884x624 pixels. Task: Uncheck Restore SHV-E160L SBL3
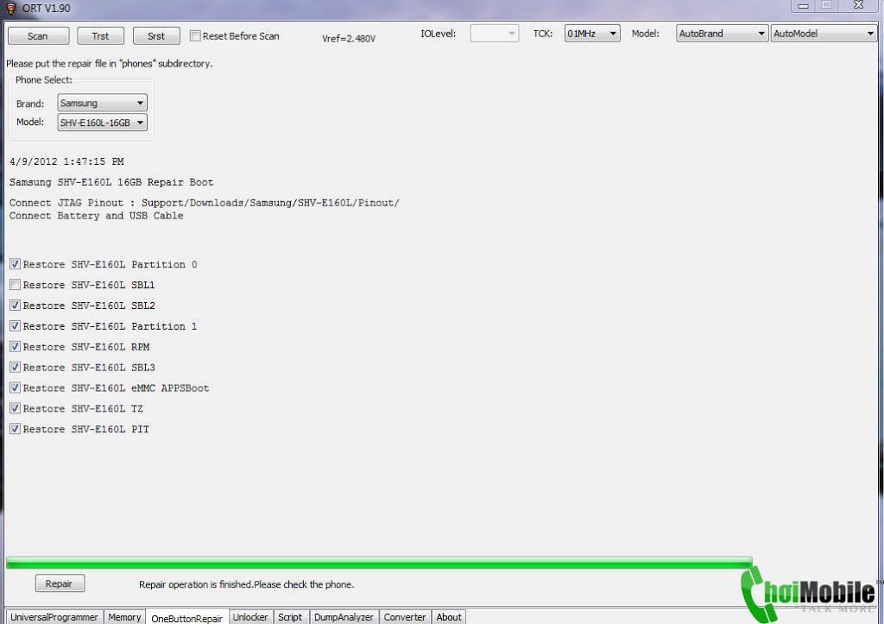point(16,367)
